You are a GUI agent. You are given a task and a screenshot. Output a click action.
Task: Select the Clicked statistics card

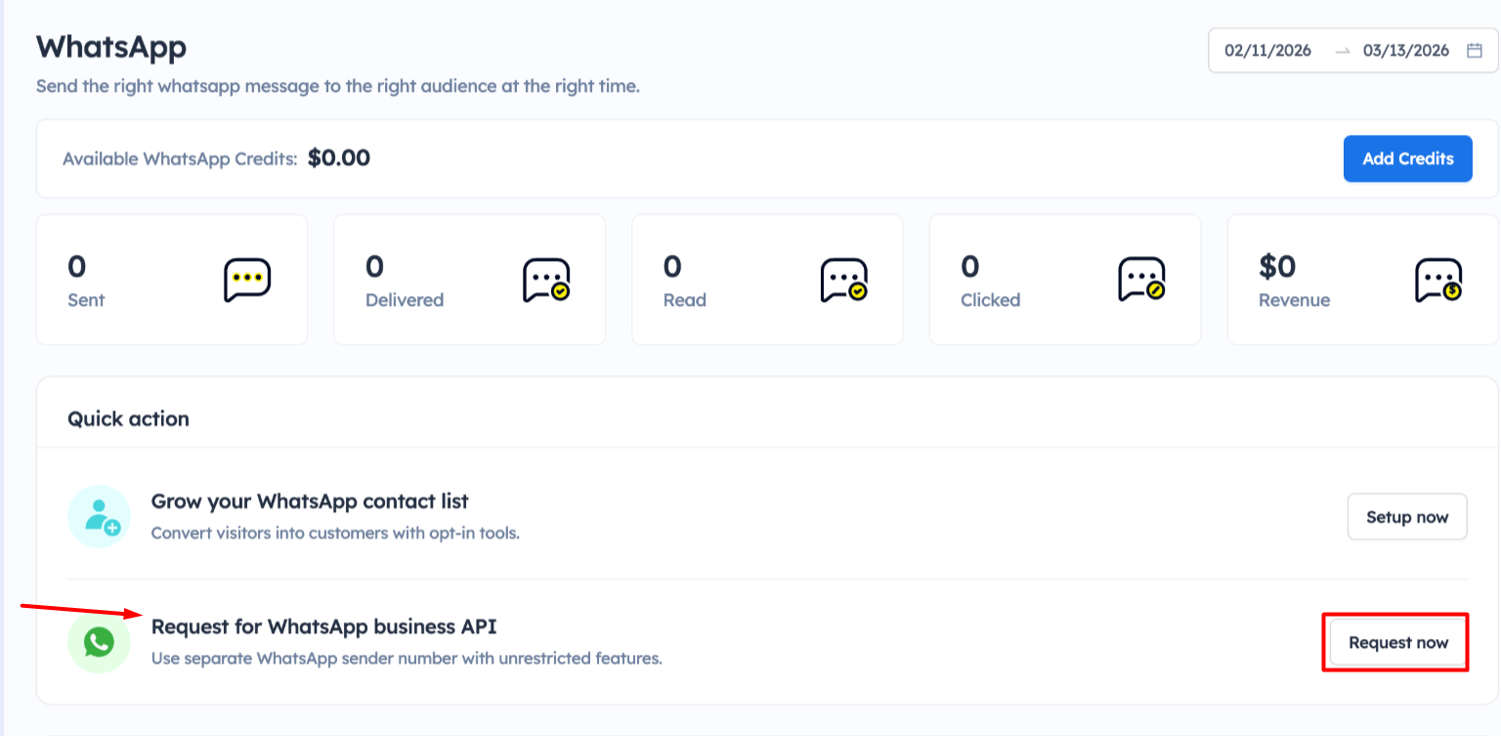[1064, 280]
